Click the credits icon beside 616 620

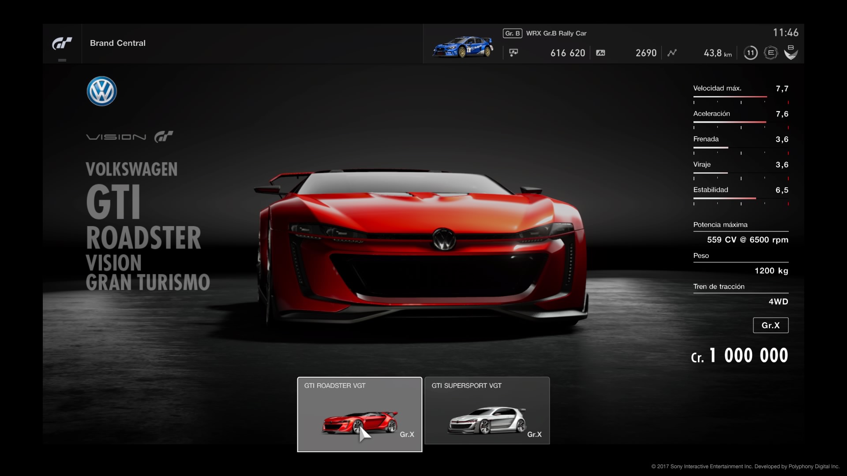click(x=513, y=53)
